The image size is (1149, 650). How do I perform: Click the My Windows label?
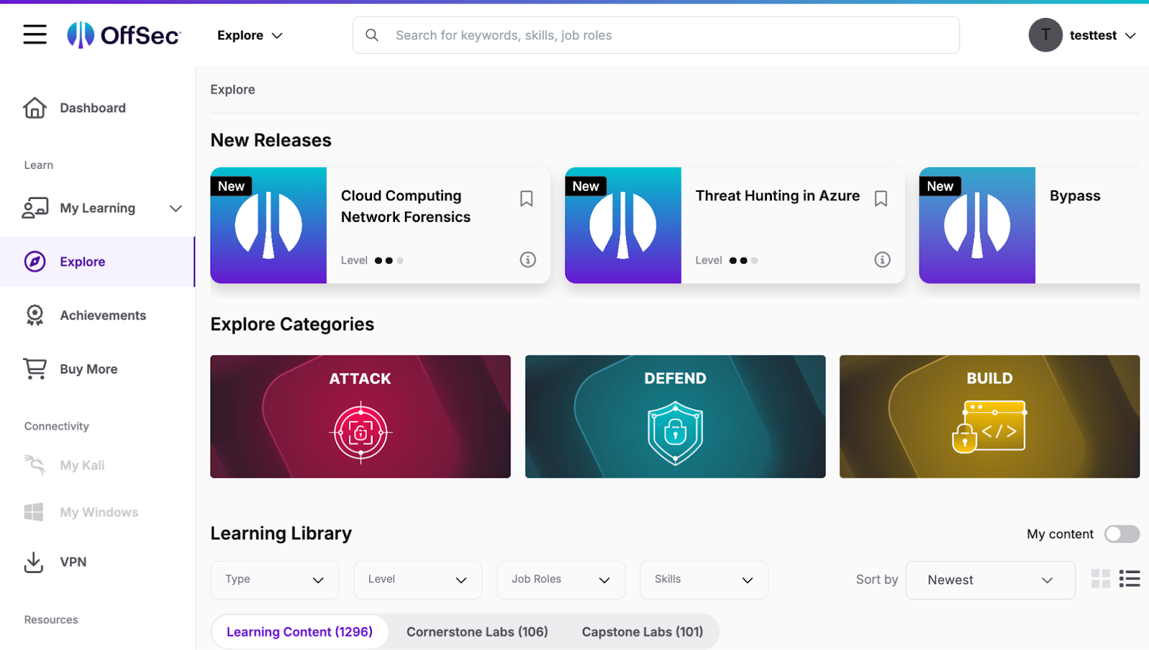coord(99,512)
